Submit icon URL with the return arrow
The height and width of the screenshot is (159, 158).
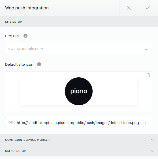coord(147,123)
